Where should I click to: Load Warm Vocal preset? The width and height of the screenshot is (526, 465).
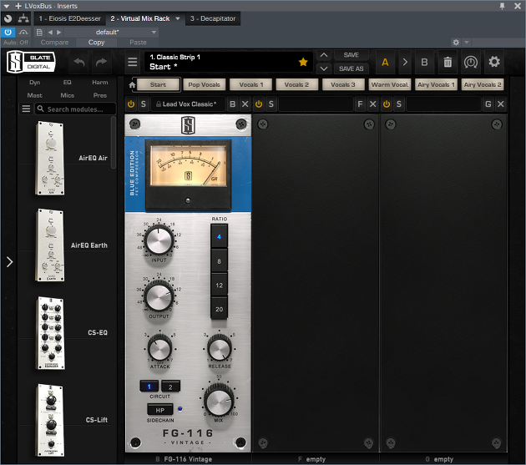(389, 85)
